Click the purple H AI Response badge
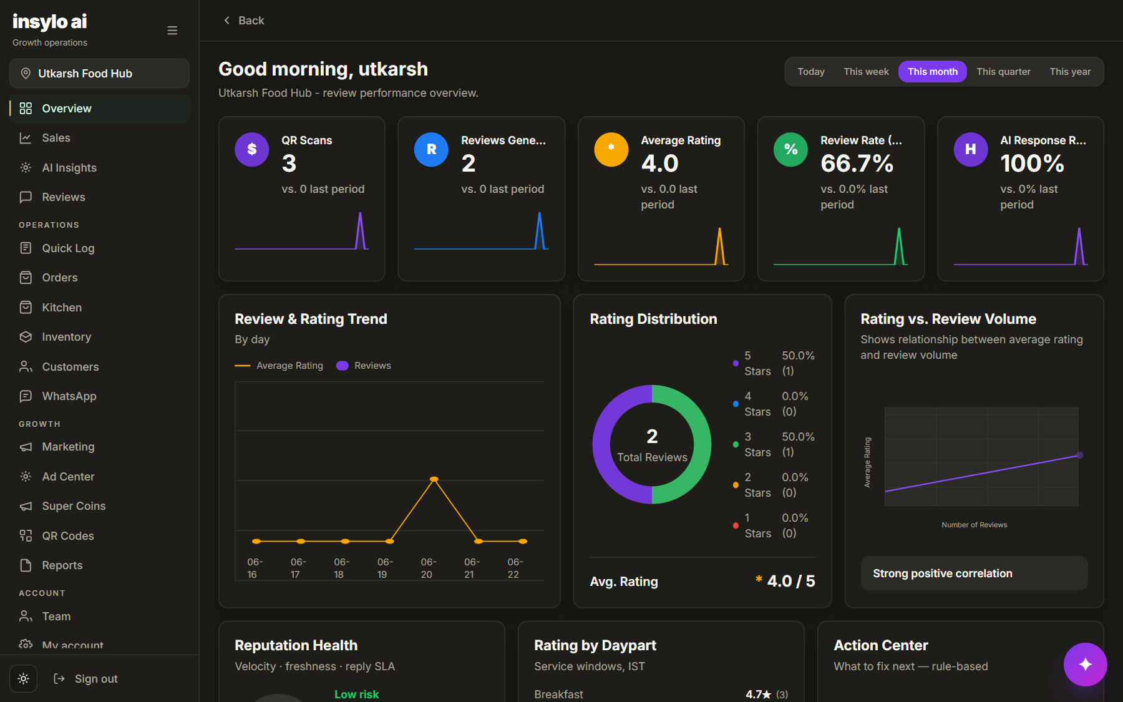1123x702 pixels. [x=971, y=149]
